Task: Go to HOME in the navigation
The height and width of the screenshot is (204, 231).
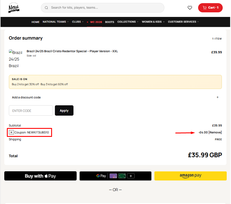Action: tap(35, 22)
